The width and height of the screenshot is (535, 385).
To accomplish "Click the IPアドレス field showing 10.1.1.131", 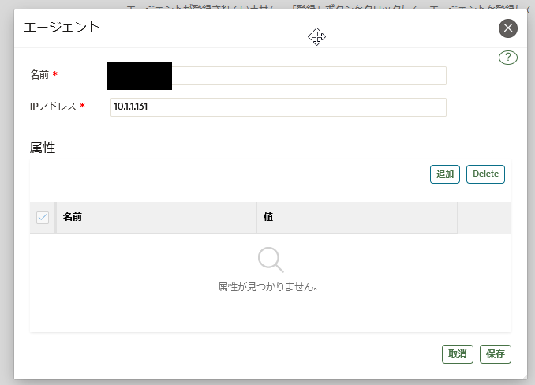I will click(278, 107).
